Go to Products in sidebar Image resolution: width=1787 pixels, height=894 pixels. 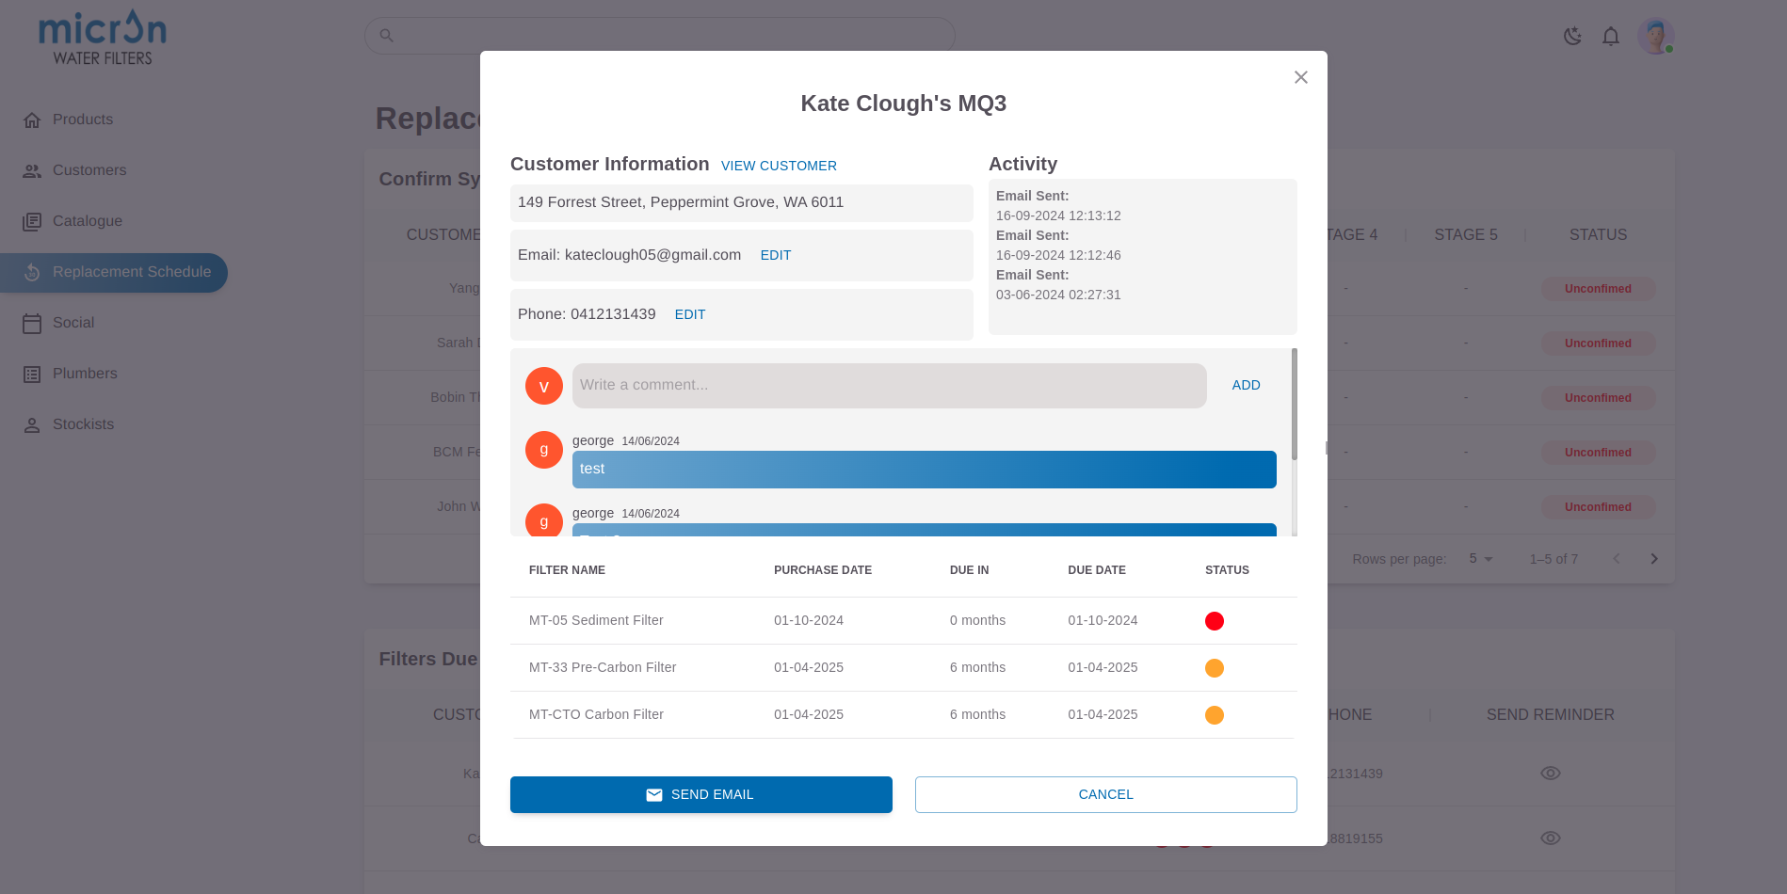tap(83, 120)
